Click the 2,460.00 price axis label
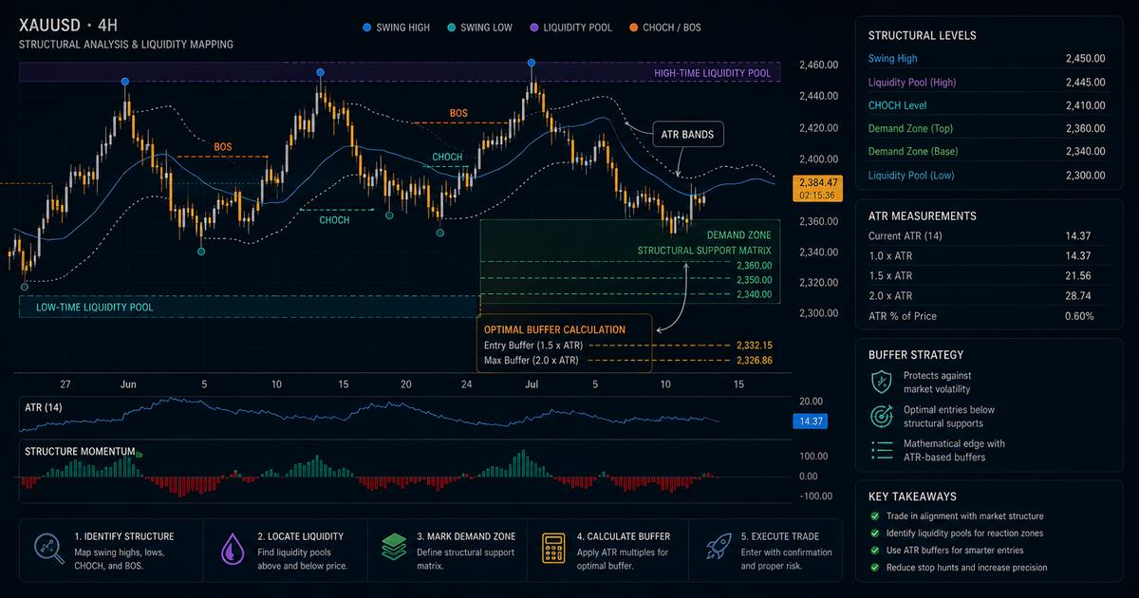 click(818, 65)
